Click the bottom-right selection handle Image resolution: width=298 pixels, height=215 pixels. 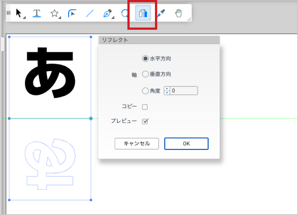pos(91,200)
